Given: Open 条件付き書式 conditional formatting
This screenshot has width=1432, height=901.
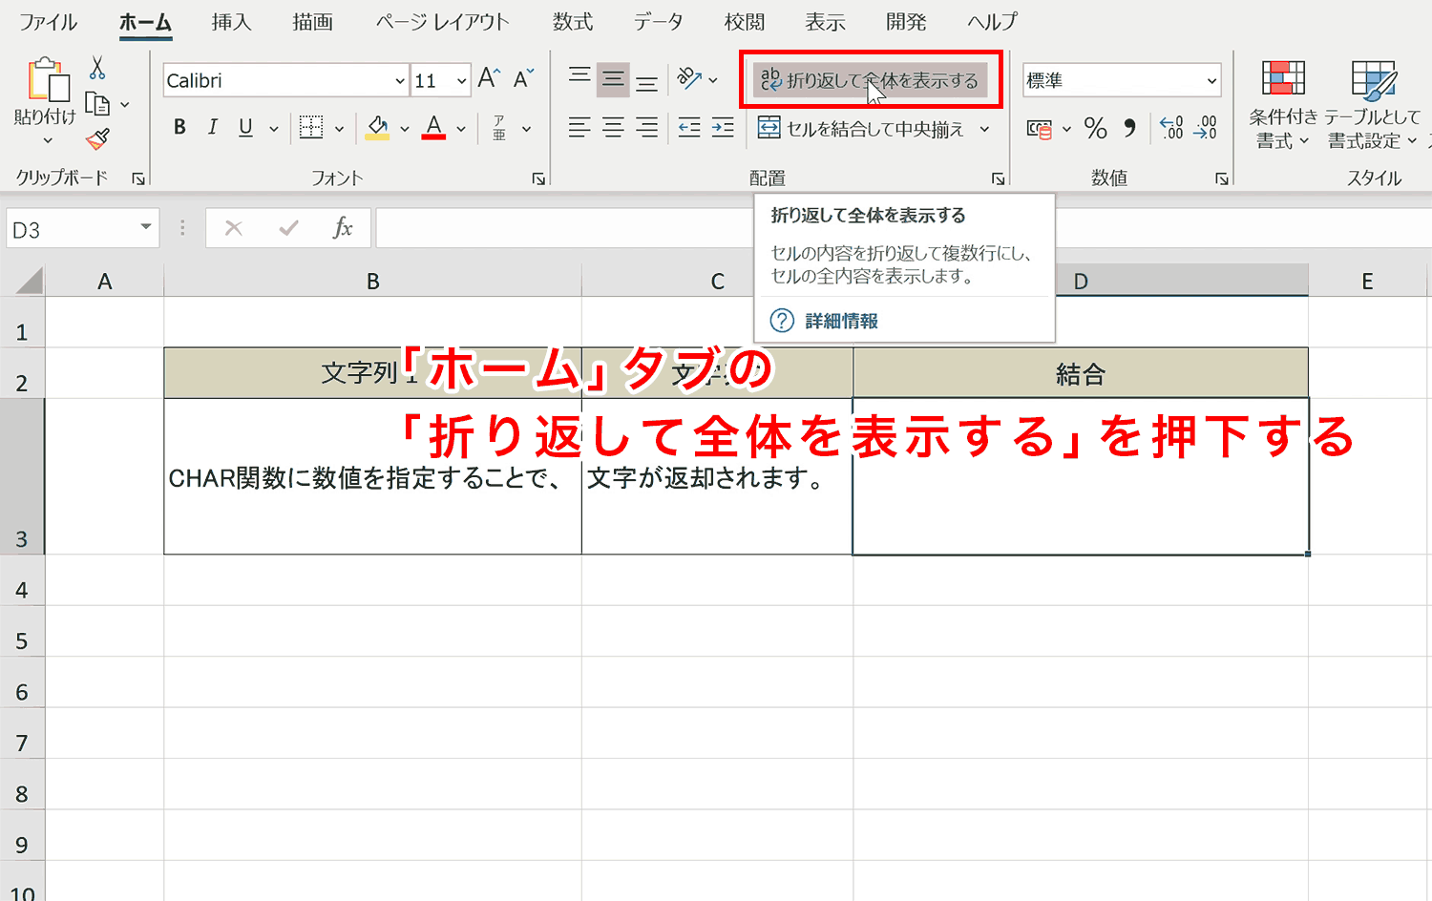Looking at the screenshot, I should point(1283,105).
